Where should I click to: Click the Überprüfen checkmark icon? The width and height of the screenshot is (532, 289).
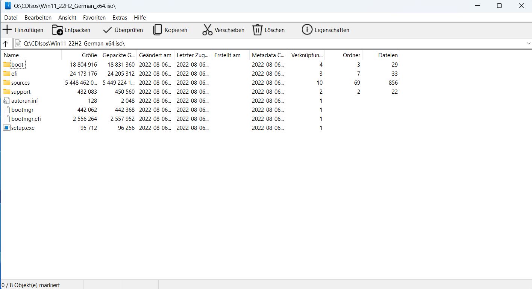[108, 30]
